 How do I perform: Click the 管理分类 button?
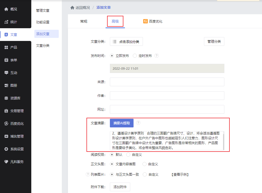[214, 41]
